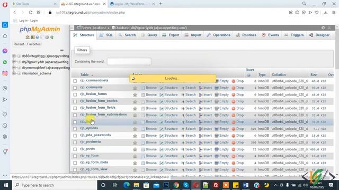Open Microsoft Edge from the taskbar
This screenshot has width=339, height=190.
127,185
